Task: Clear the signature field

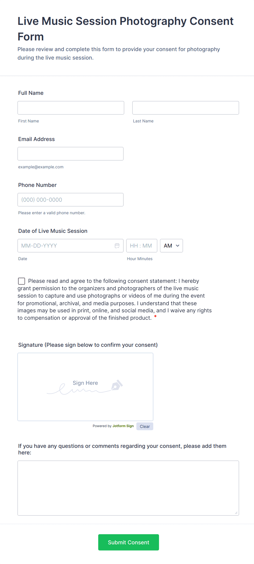Action: pos(144,426)
